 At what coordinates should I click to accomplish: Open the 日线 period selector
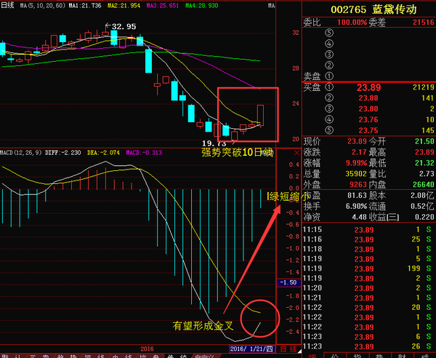click(x=8, y=6)
